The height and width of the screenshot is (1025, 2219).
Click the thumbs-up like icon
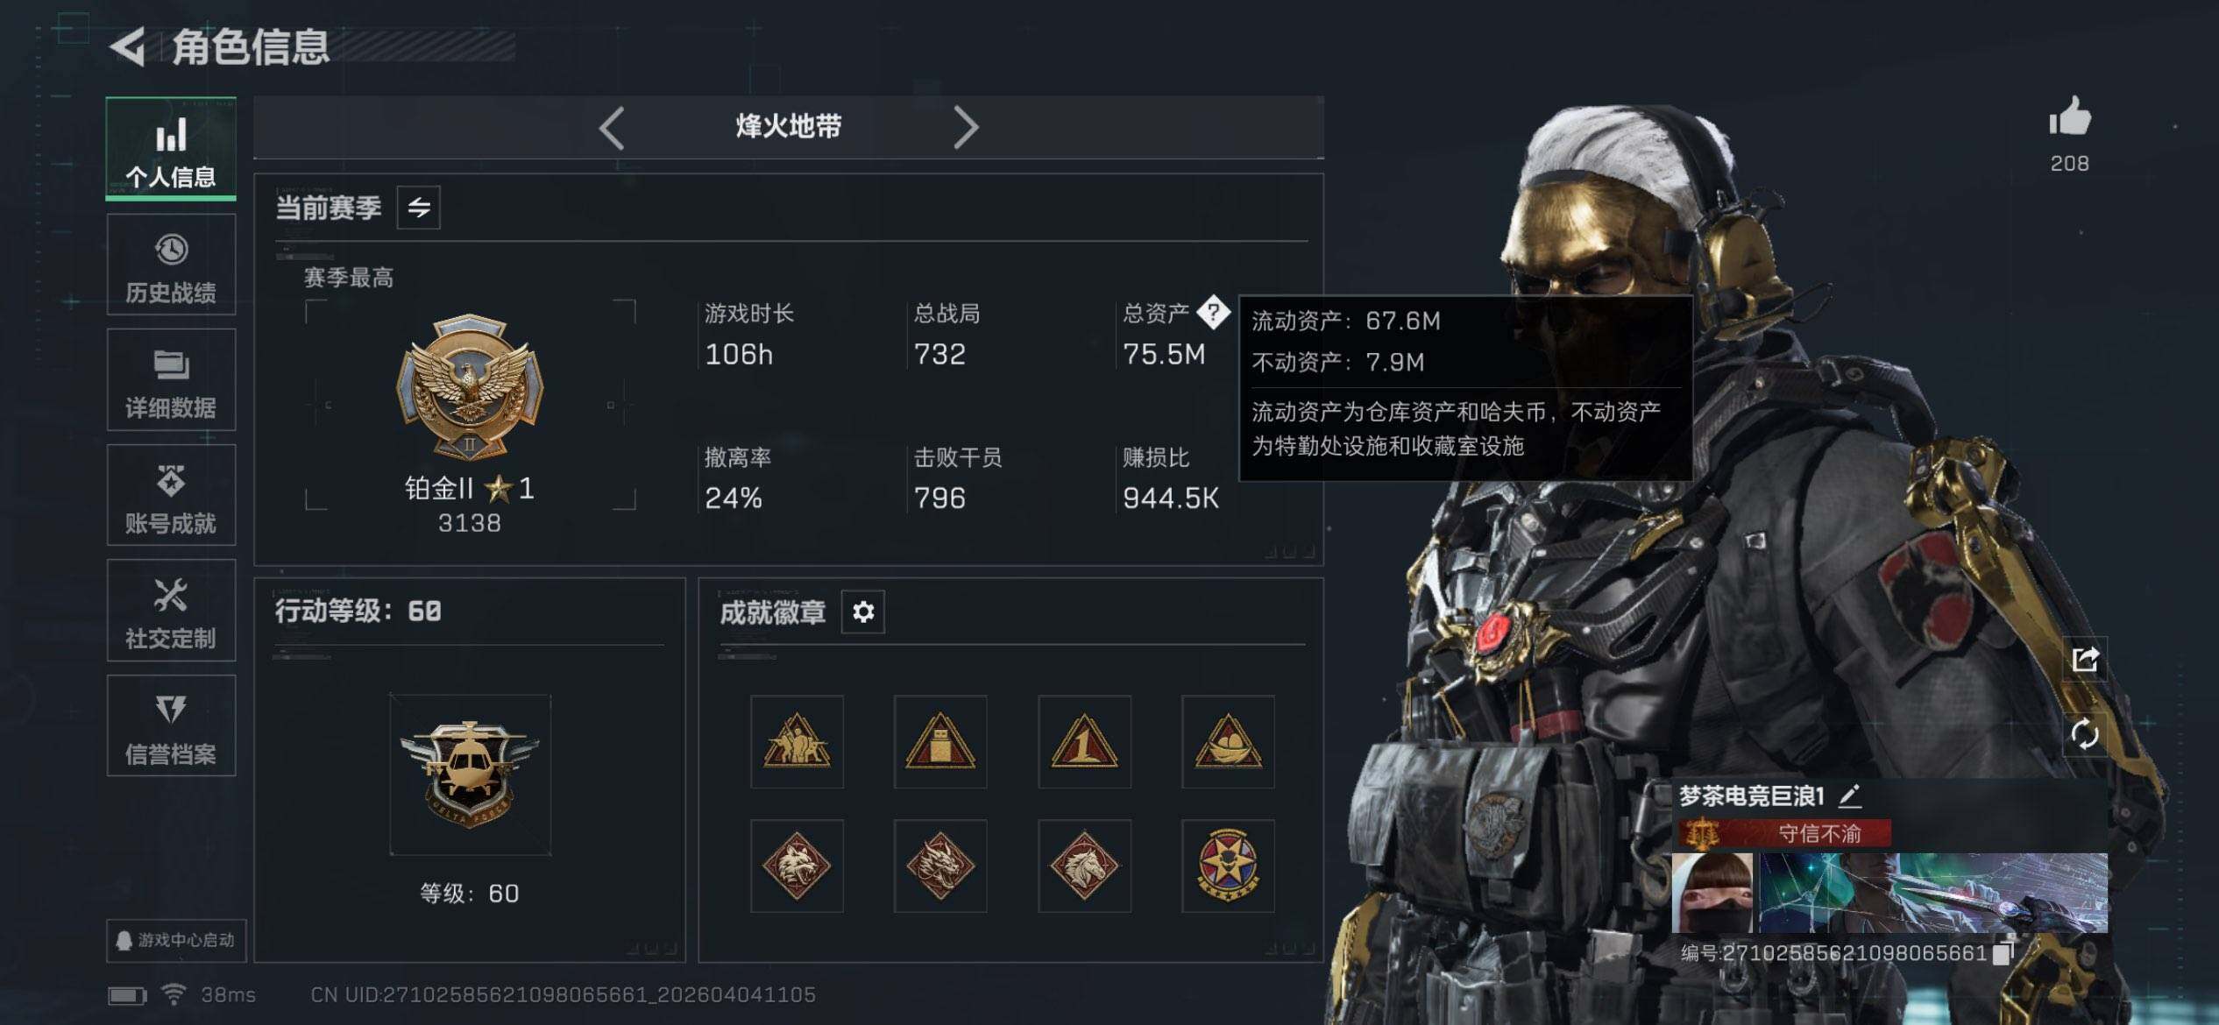pyautogui.click(x=2069, y=117)
